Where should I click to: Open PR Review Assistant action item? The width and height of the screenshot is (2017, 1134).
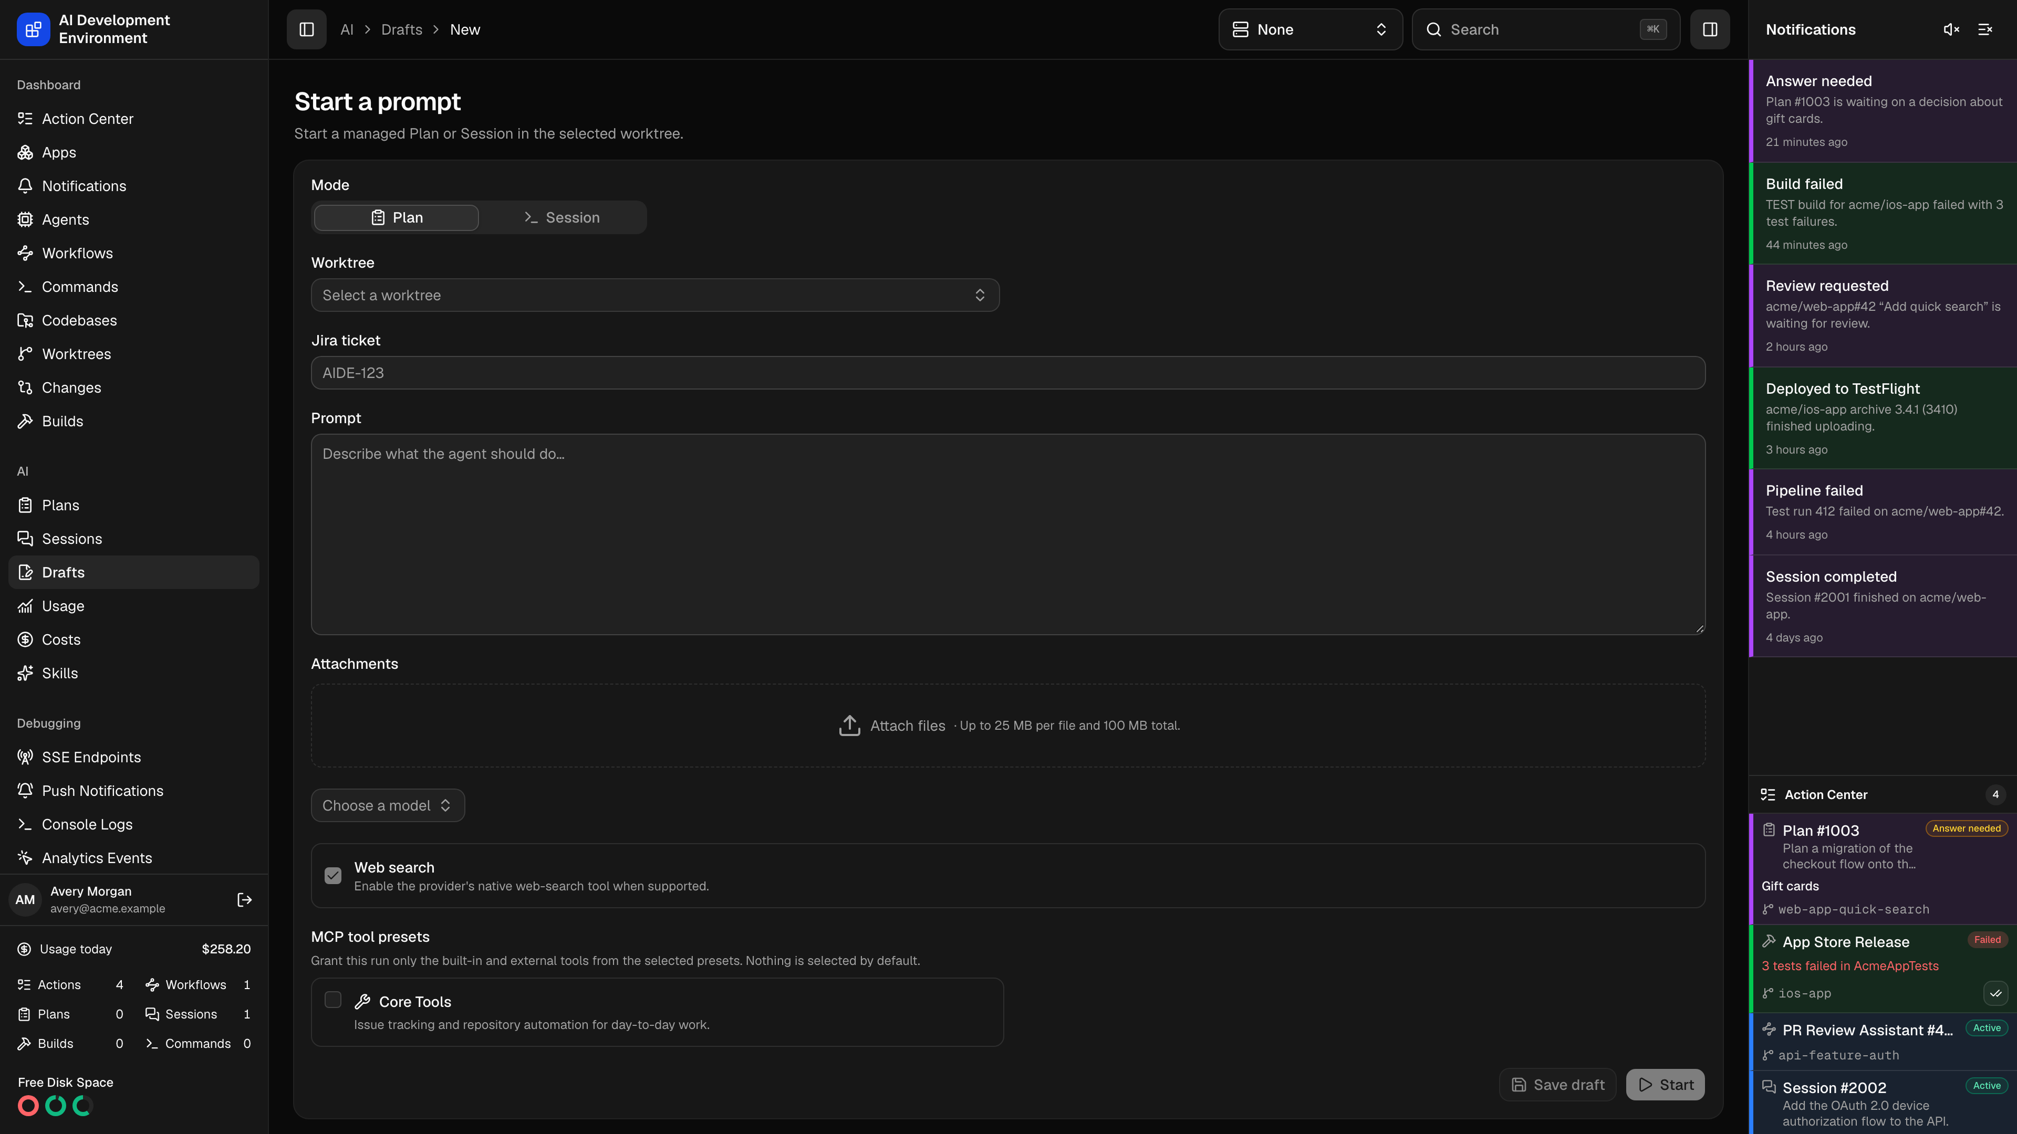click(1883, 1043)
